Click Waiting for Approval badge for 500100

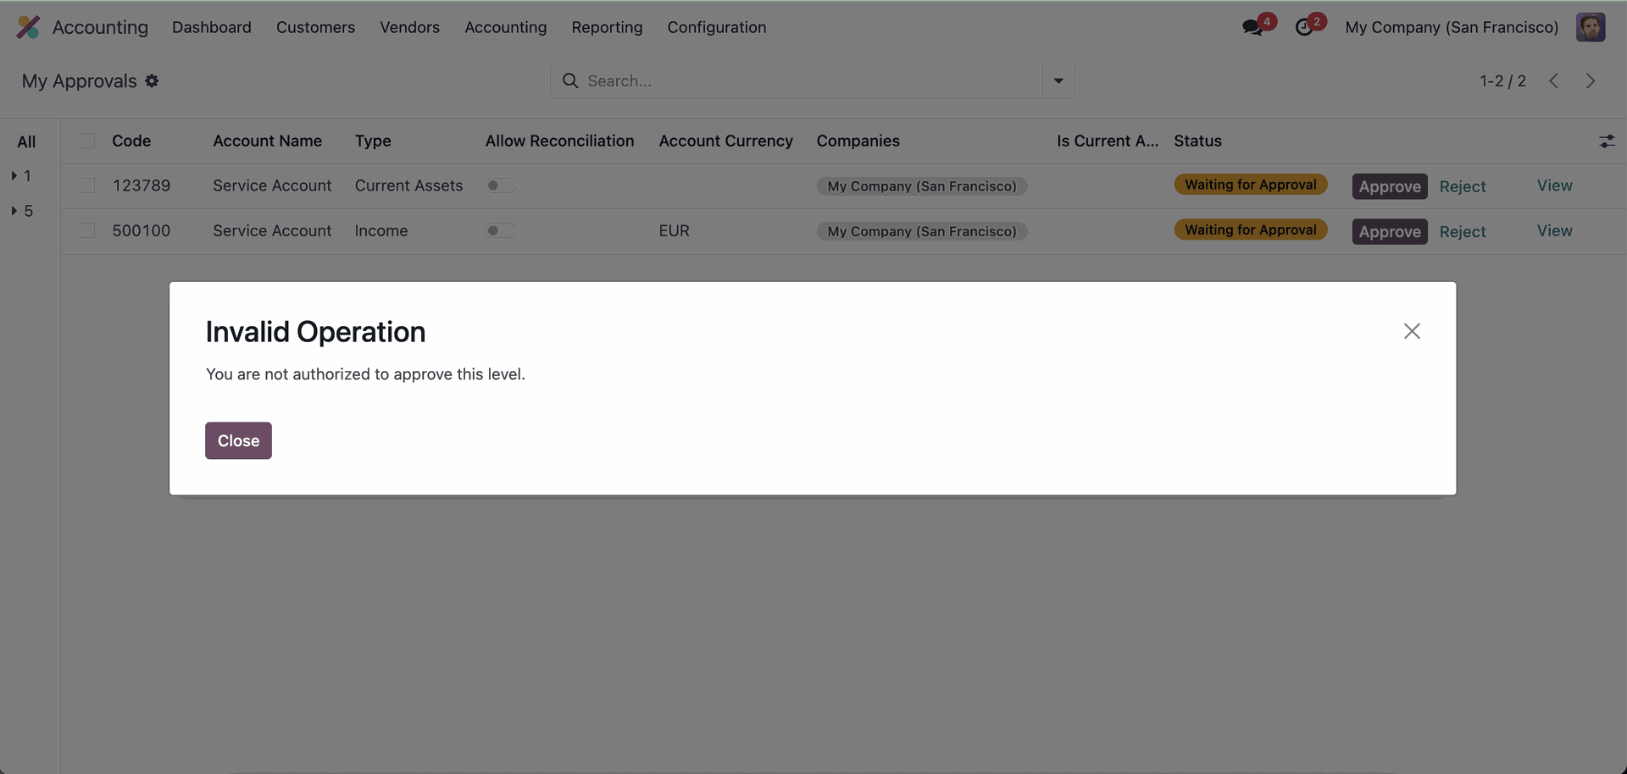pos(1251,229)
